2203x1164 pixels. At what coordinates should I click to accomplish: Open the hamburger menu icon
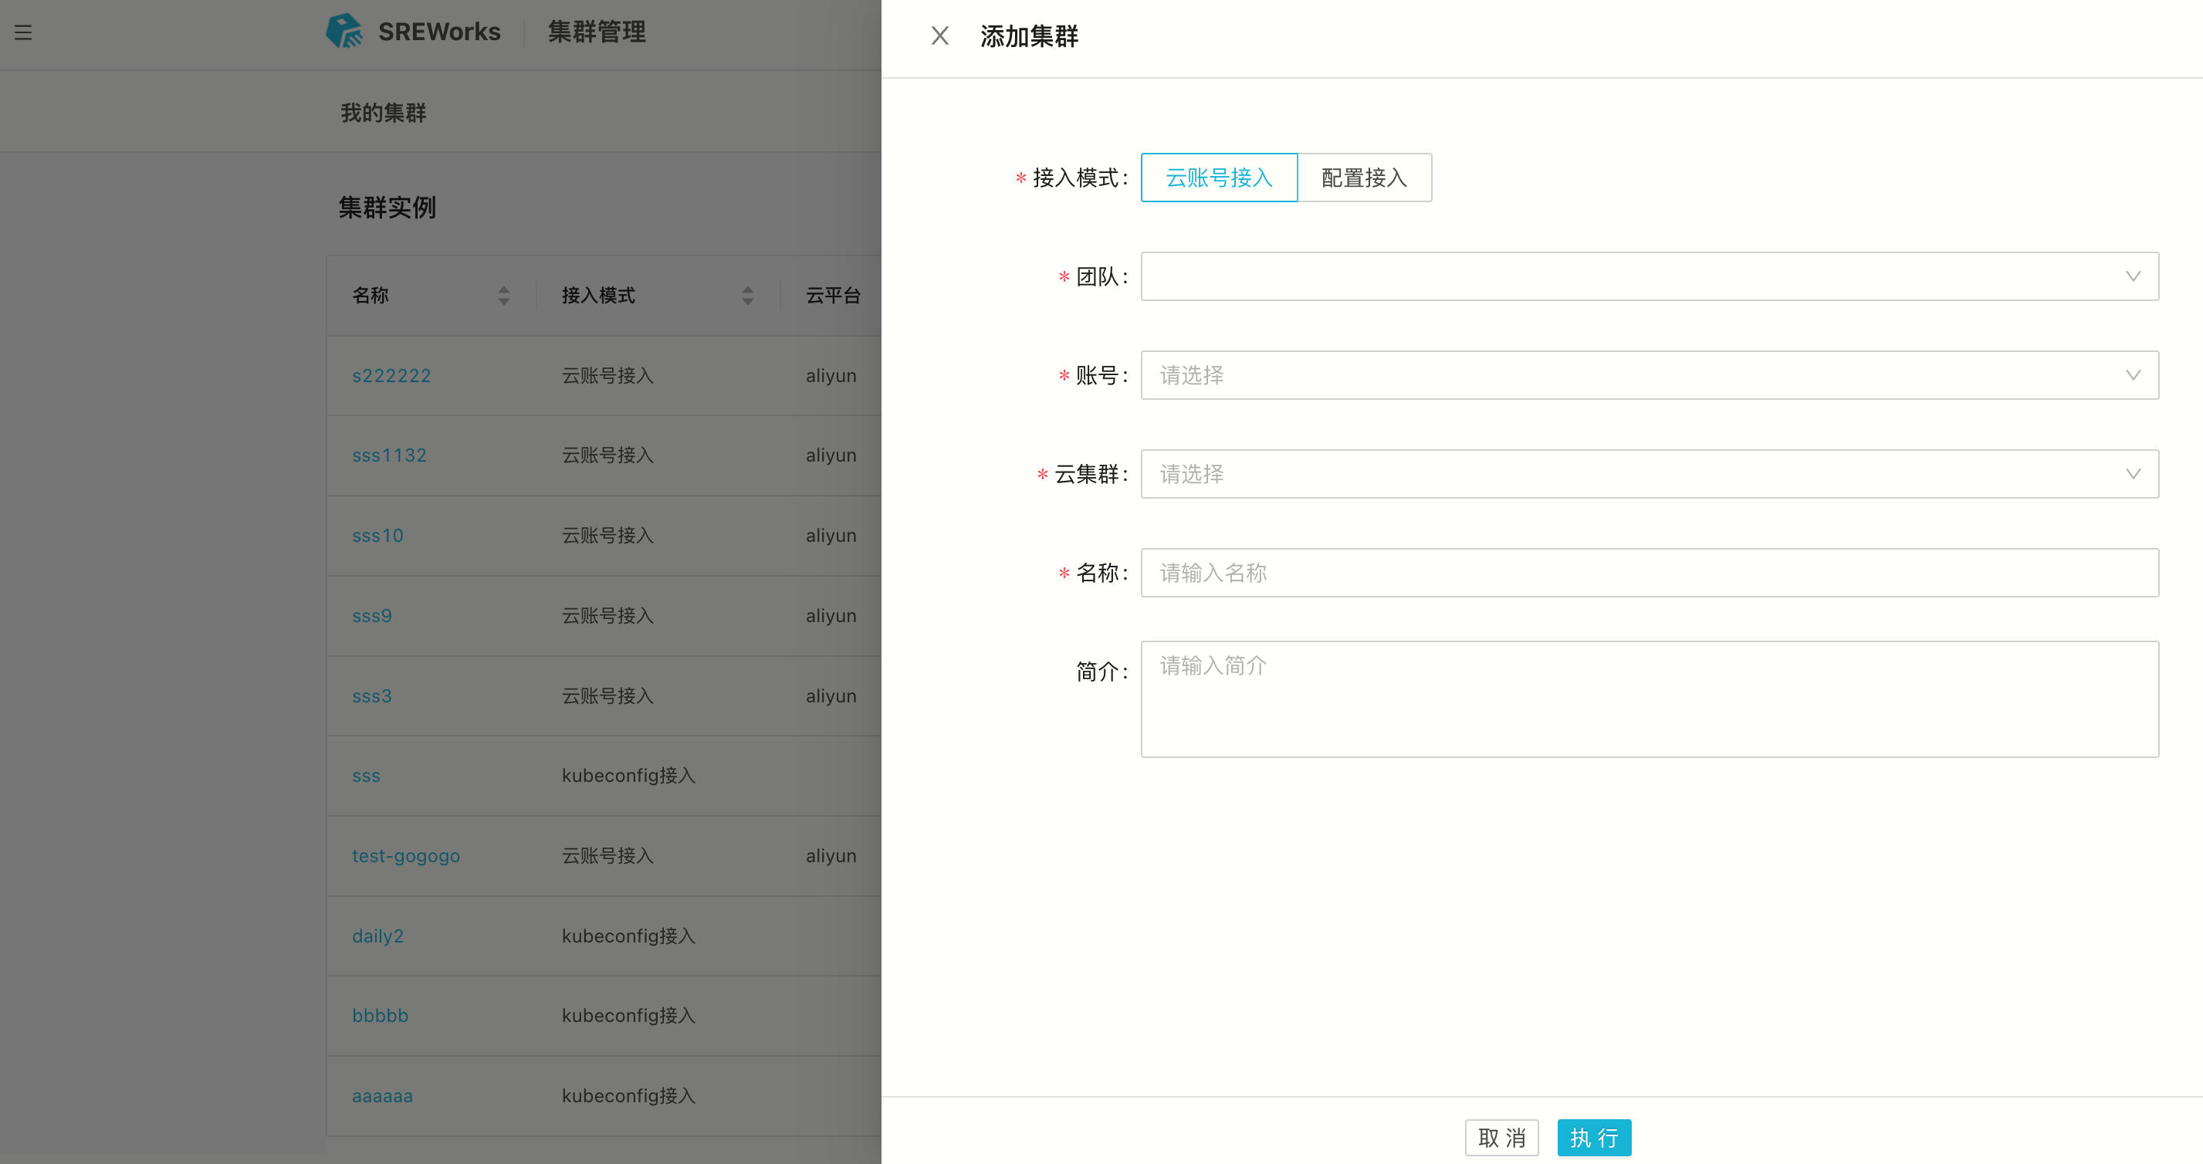coord(23,32)
